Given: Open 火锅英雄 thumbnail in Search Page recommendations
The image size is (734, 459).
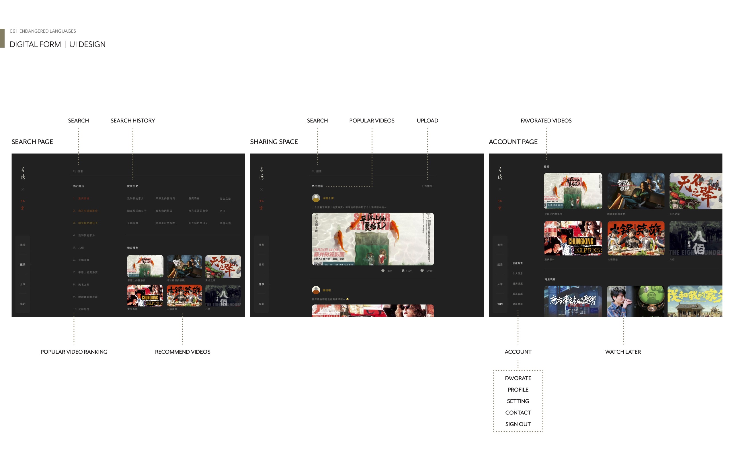Looking at the screenshot, I should click(184, 295).
